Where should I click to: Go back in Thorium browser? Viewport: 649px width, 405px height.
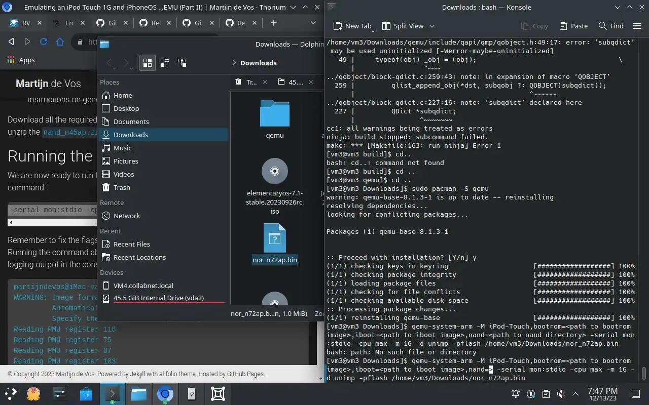[11, 42]
